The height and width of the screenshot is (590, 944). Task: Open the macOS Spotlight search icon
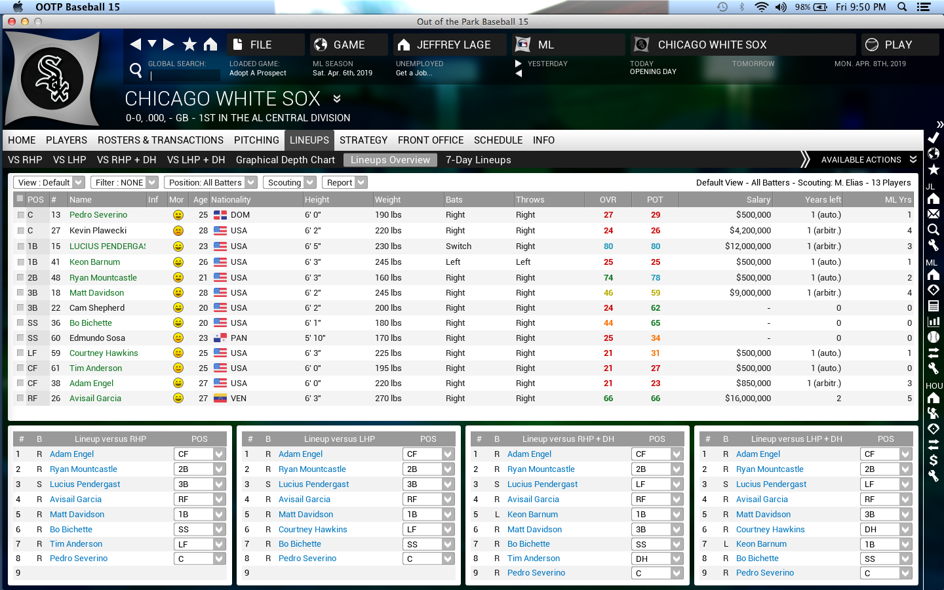pos(902,7)
